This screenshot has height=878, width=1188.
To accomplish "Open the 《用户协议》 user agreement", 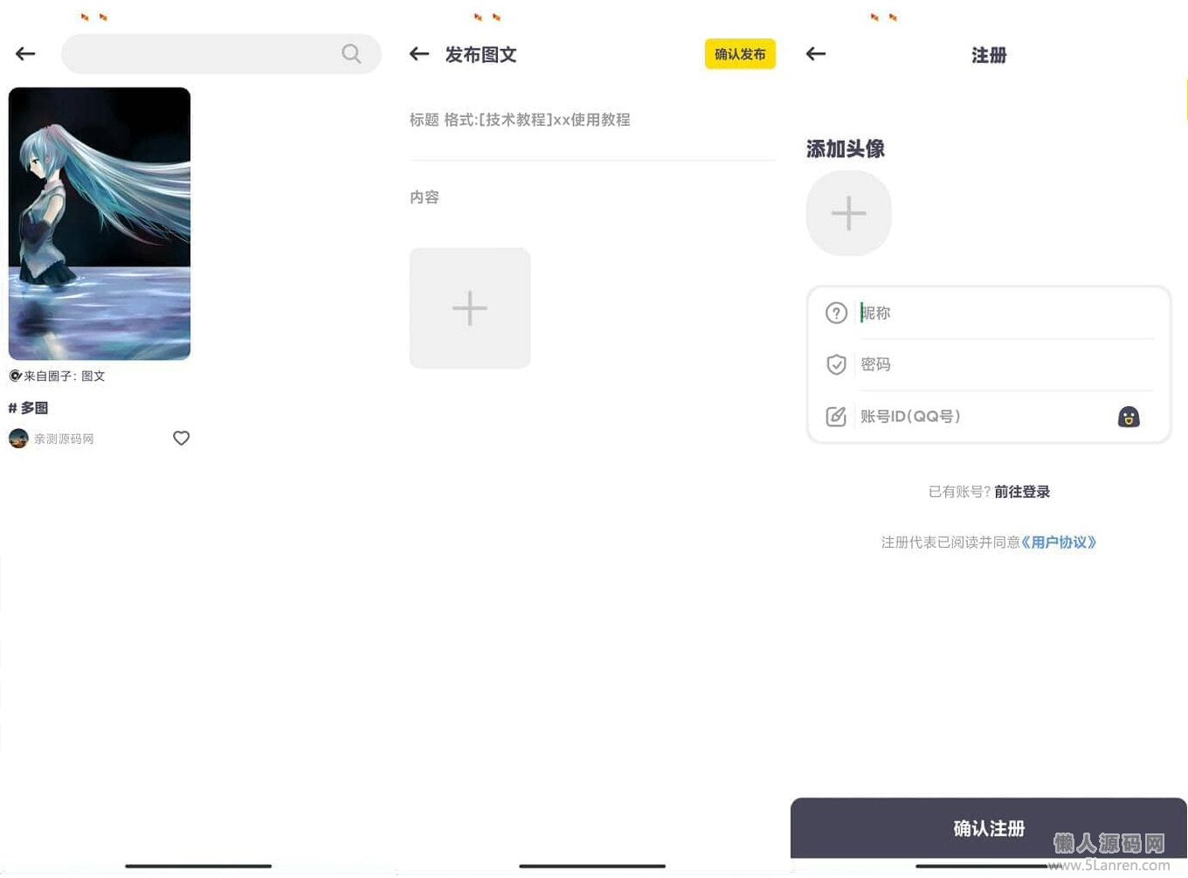I will point(1059,543).
